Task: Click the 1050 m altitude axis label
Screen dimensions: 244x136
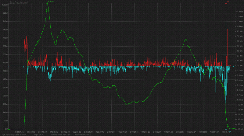Action: coord(5,13)
